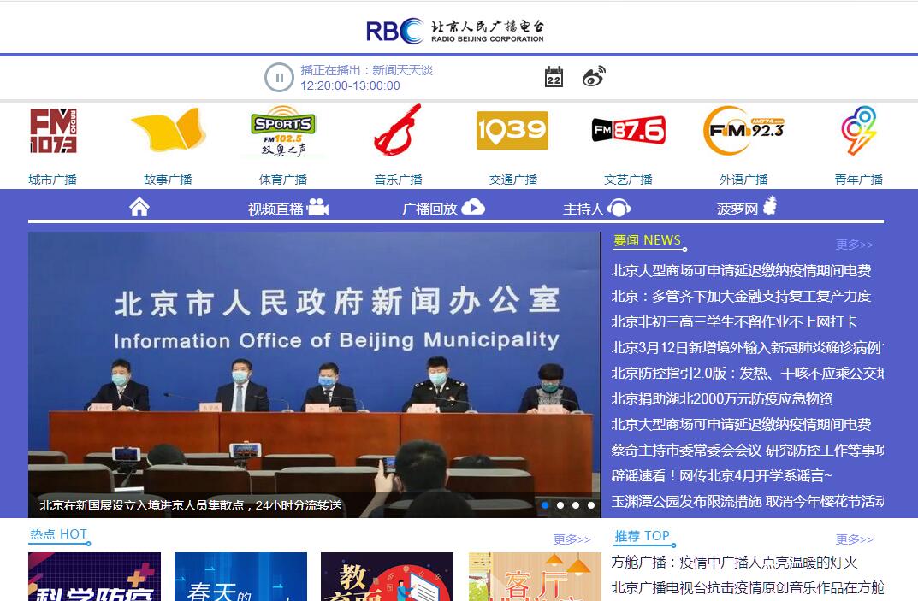
Task: Read 北京捐助湖北2000万元防疫应急物资 news link
Action: click(722, 399)
